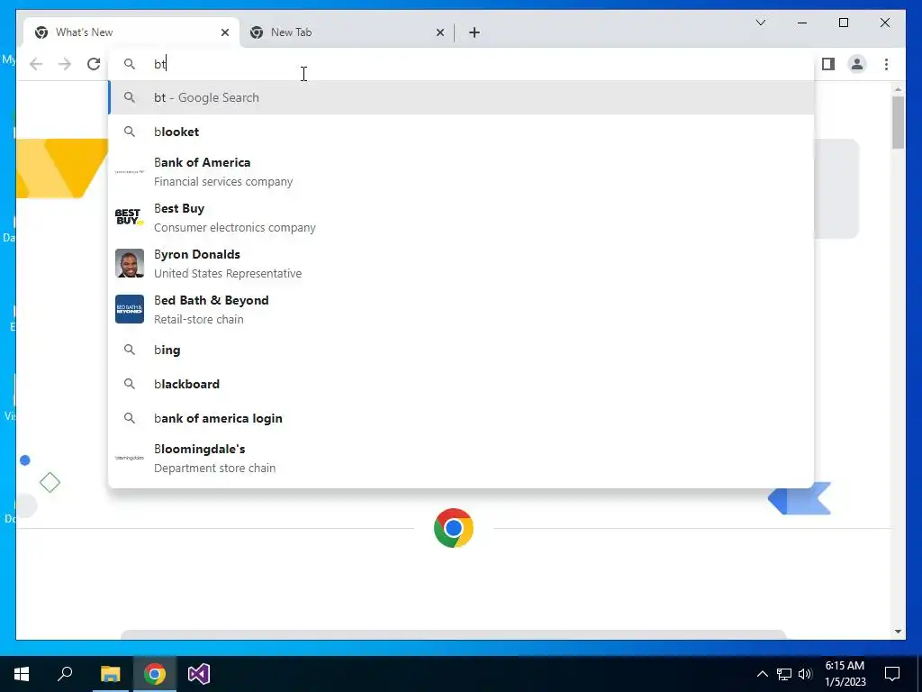Open the profile avatar button

tap(857, 64)
